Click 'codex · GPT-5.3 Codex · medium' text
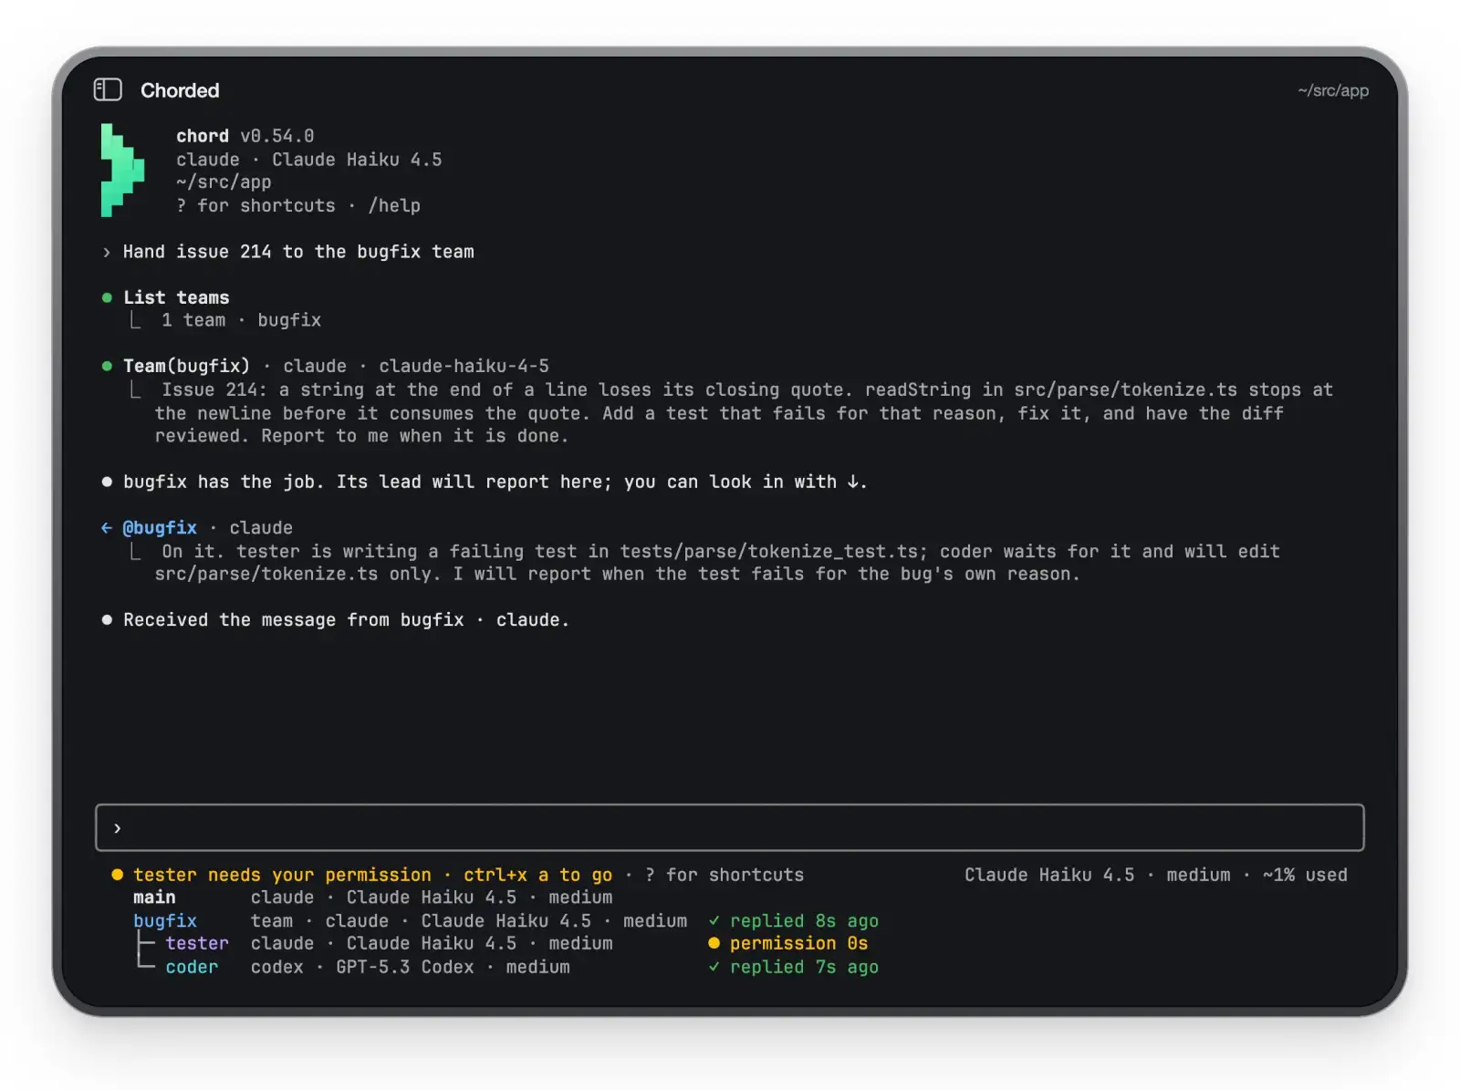Screen dimensions: 1460x1090 coord(410,967)
